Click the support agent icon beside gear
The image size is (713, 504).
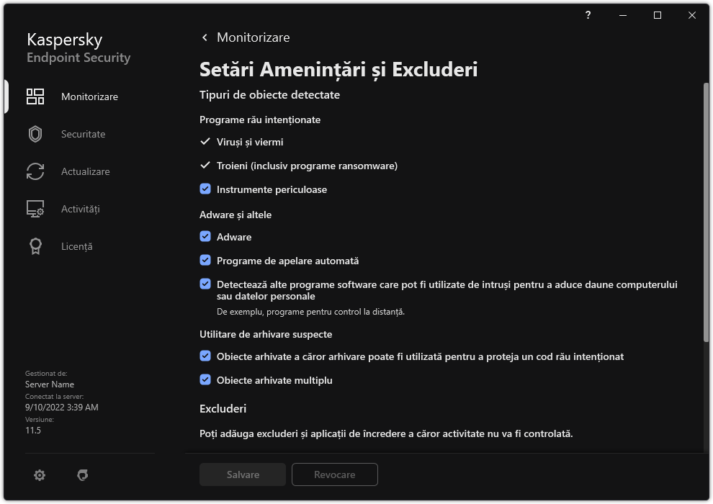pos(83,475)
